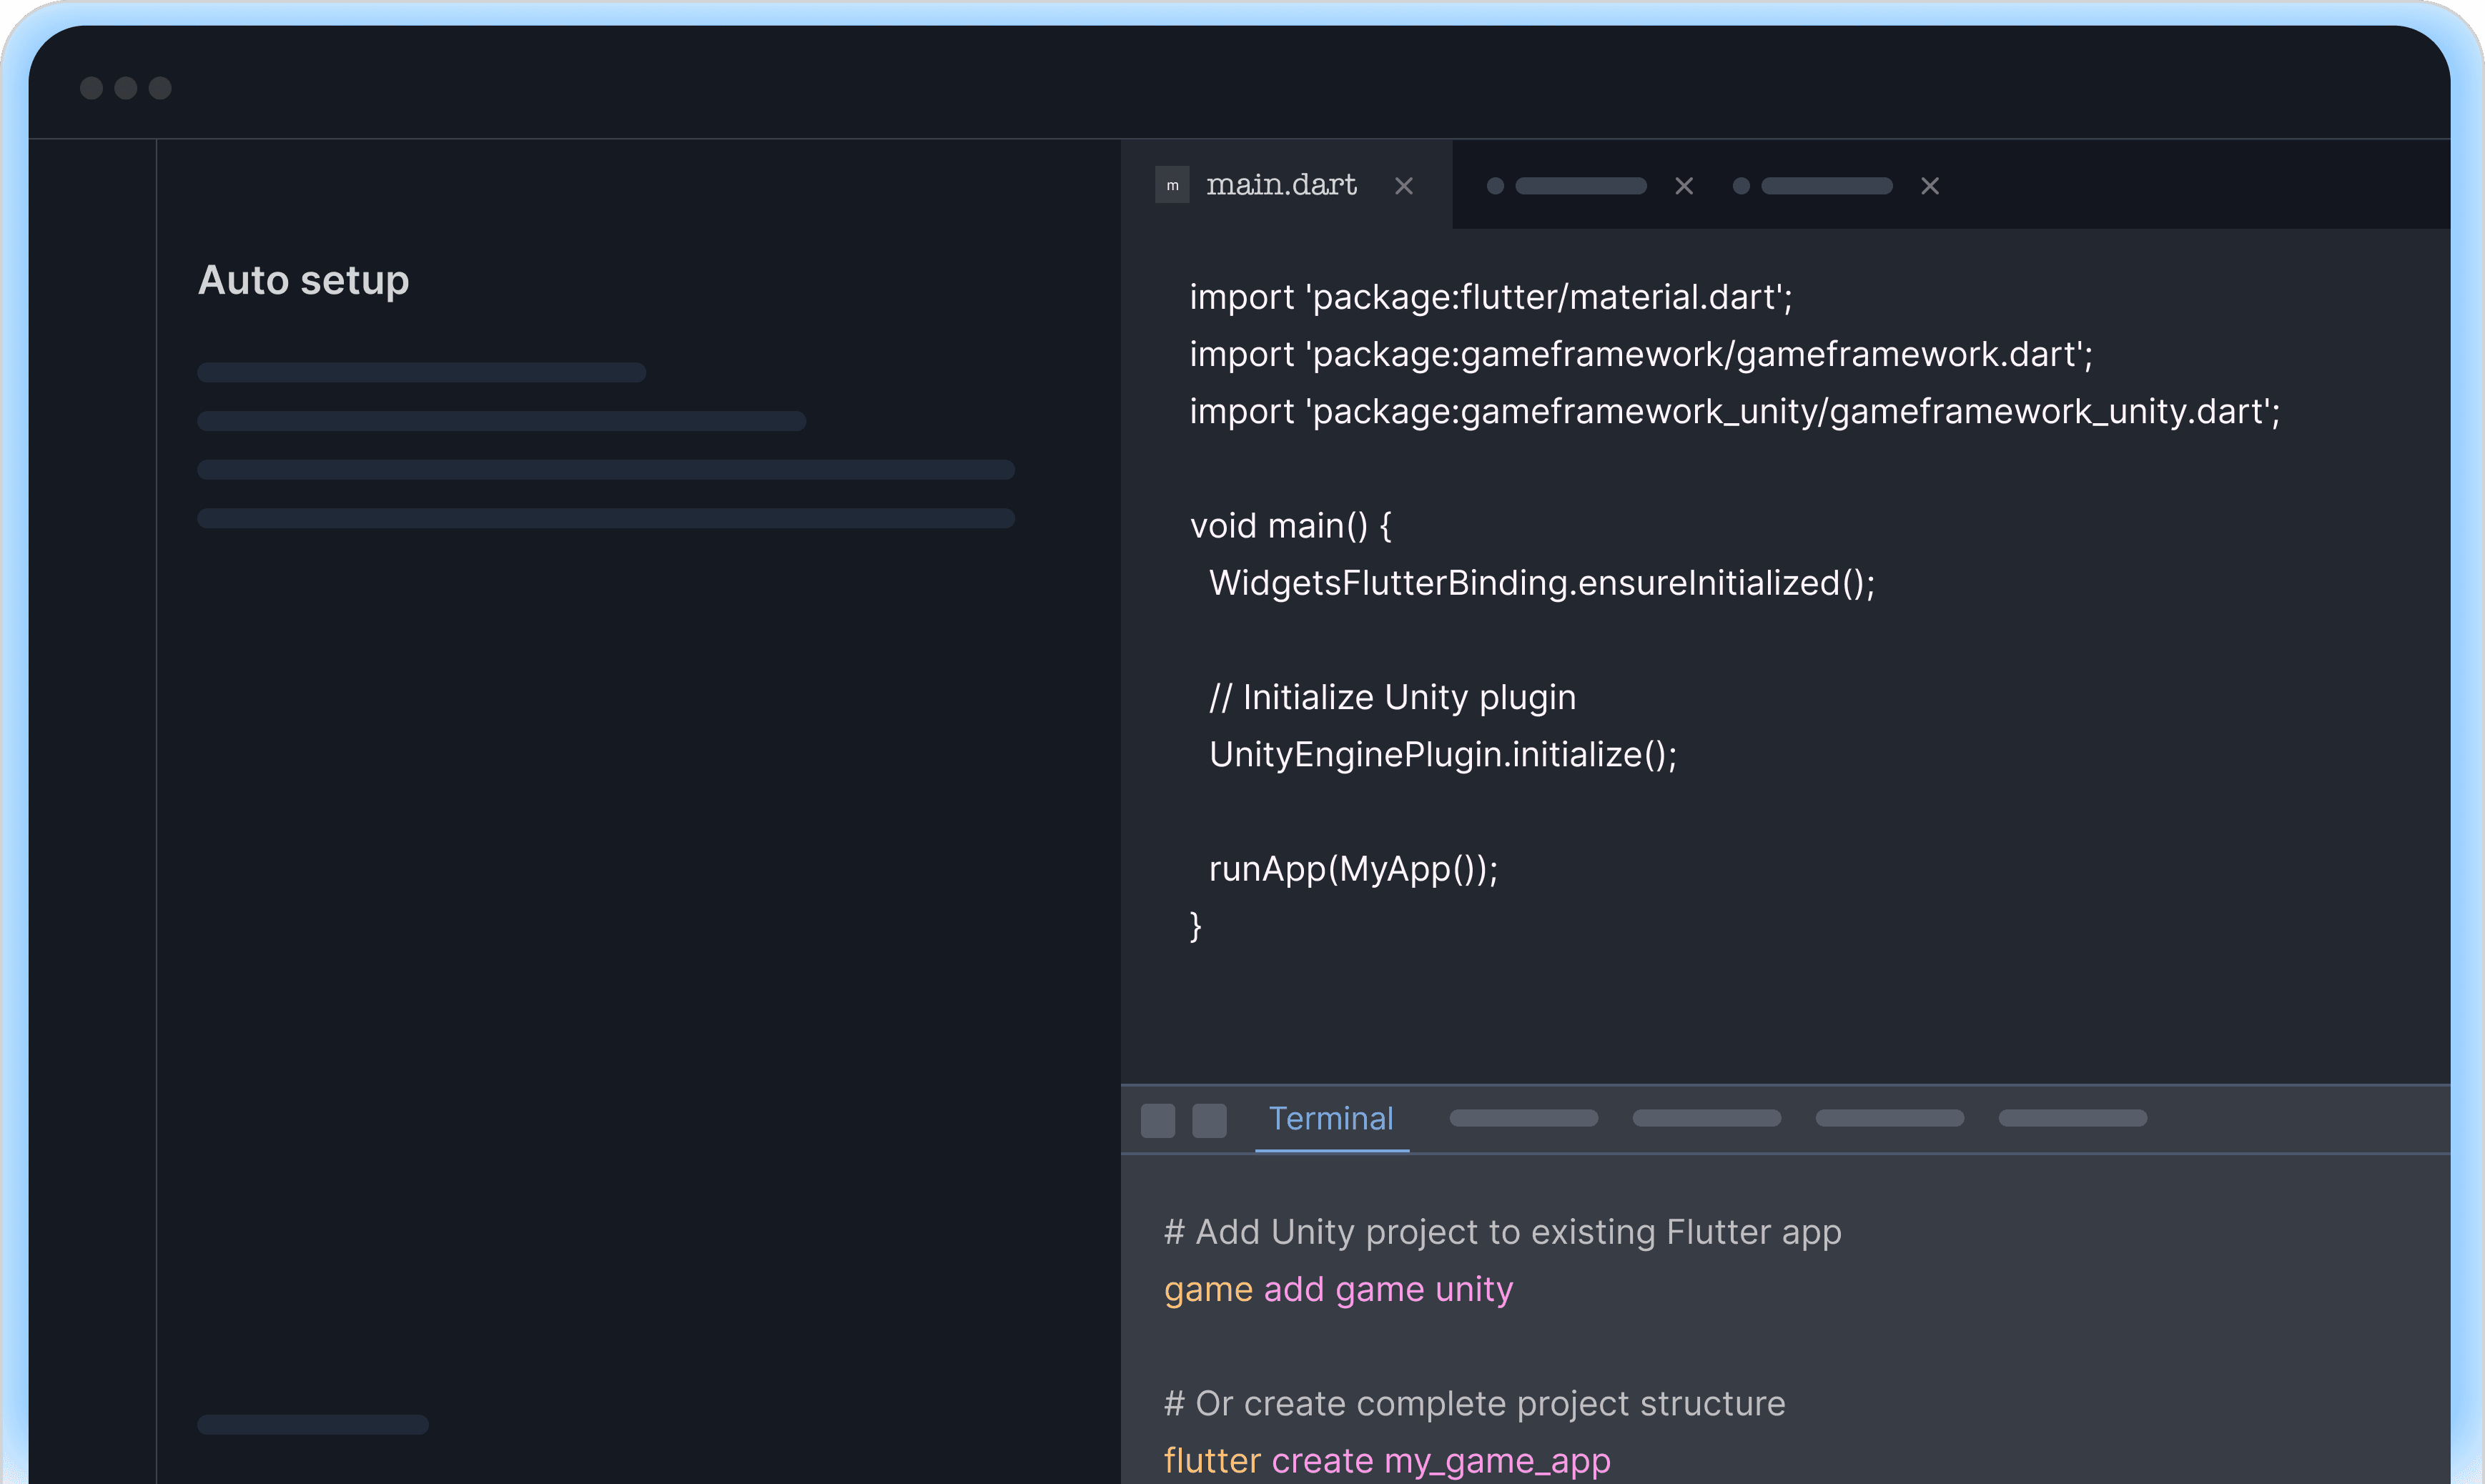Viewport: 2485px width, 1484px height.
Task: Click the main.dart file type icon
Action: (x=1172, y=185)
